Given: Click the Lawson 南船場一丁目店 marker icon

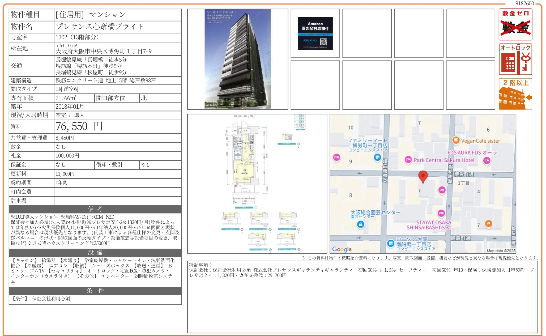Looking at the screenshot, I should (x=390, y=243).
